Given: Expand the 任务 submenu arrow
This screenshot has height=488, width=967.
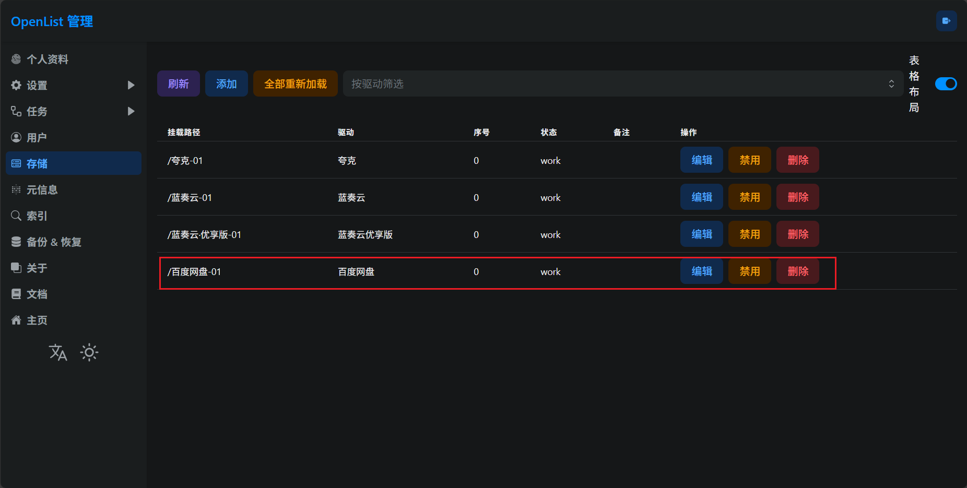Looking at the screenshot, I should tap(131, 112).
